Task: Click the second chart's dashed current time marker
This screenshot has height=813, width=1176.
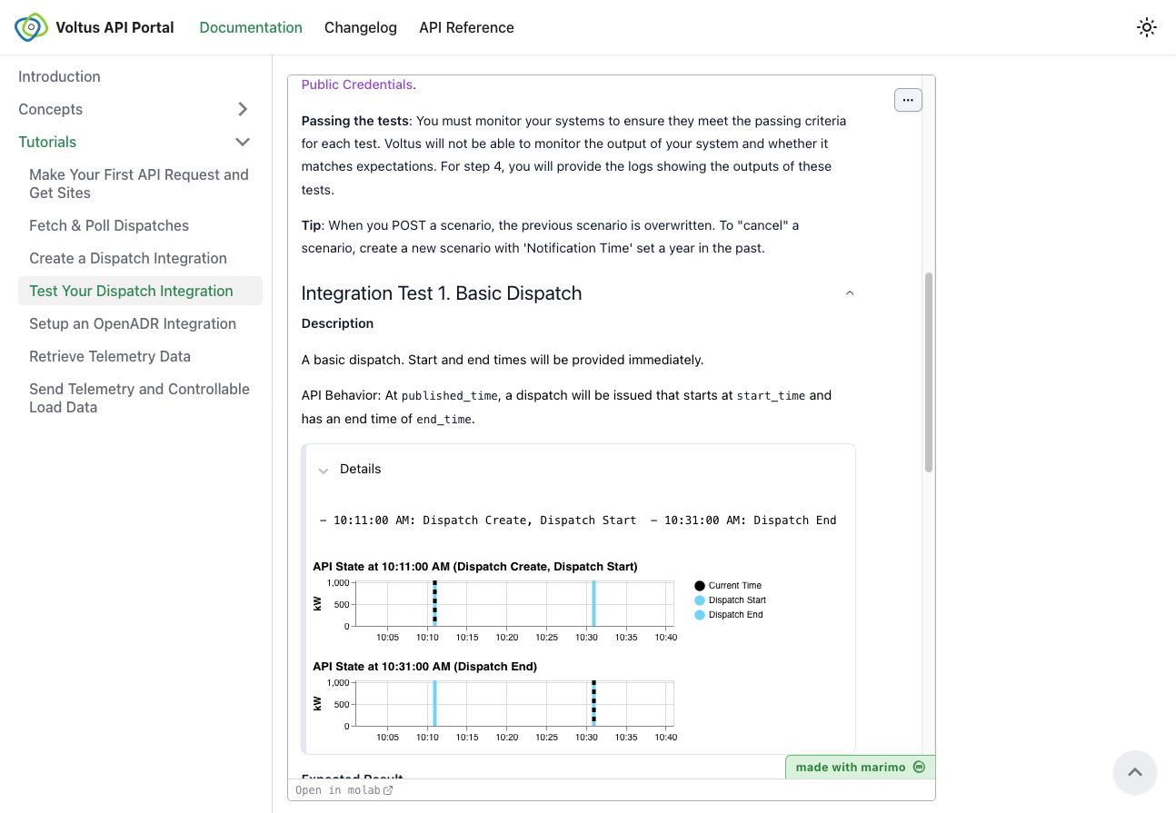Action: pos(593,703)
